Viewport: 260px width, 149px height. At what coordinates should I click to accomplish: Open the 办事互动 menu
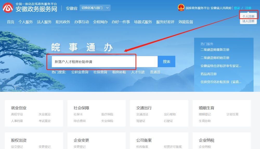pyautogui.click(x=82, y=22)
